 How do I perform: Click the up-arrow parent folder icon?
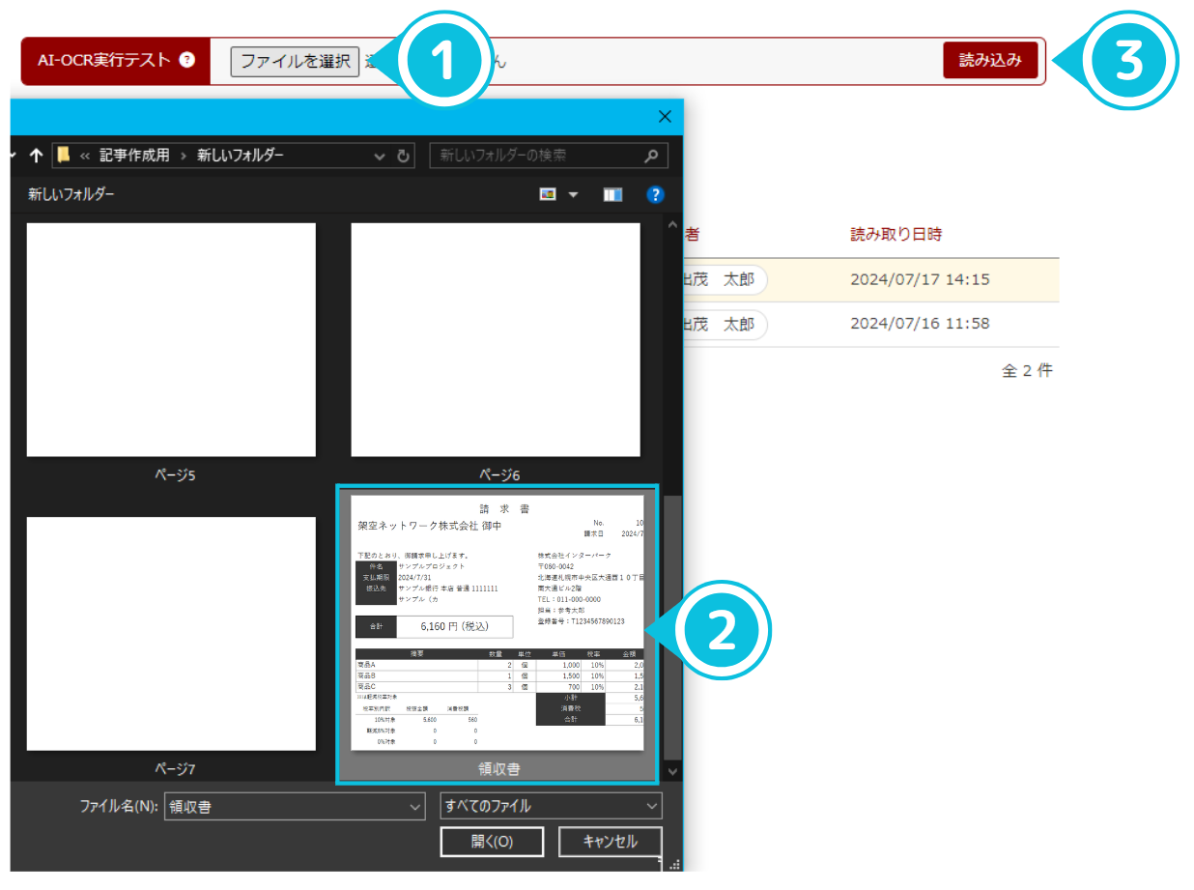37,156
